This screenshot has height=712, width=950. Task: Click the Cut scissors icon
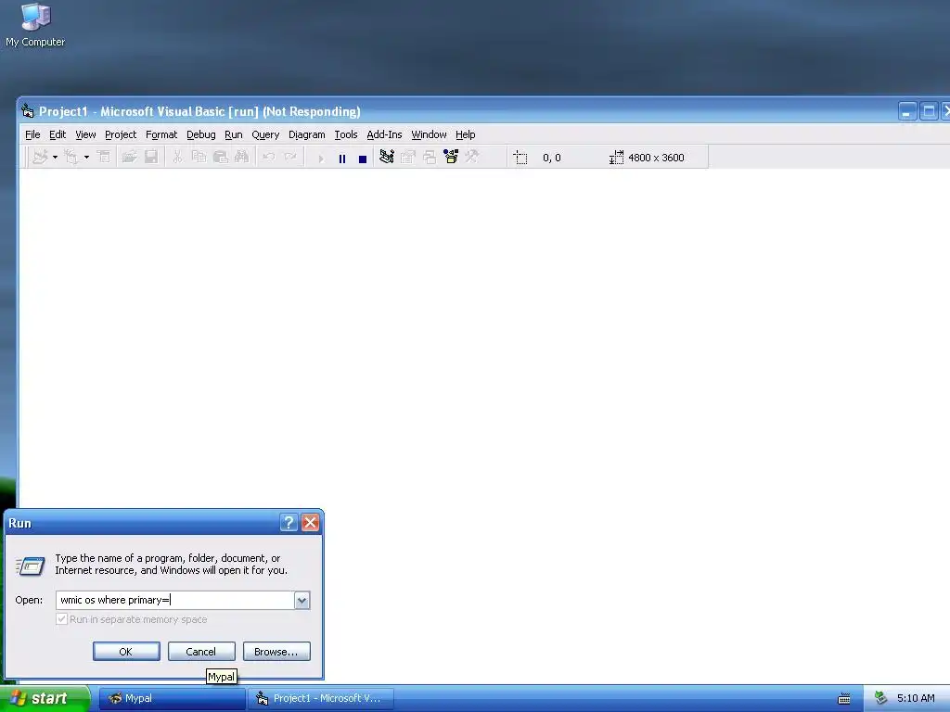pyautogui.click(x=177, y=158)
